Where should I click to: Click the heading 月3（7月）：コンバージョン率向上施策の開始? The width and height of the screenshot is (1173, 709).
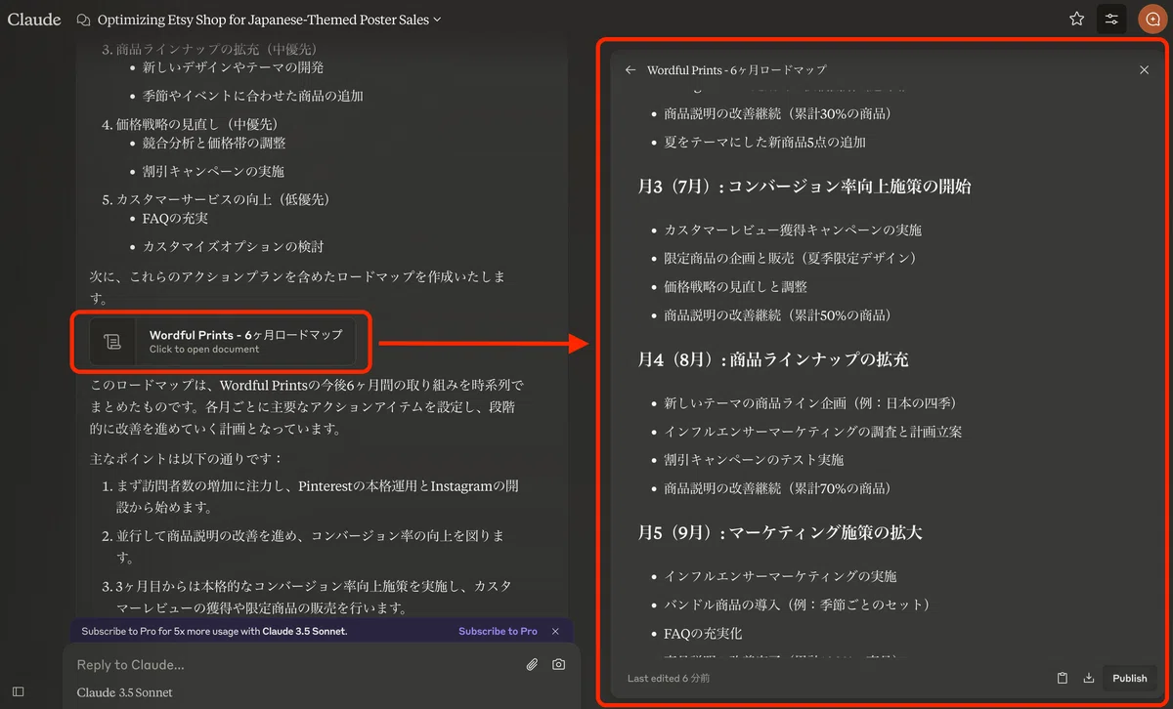click(x=804, y=186)
